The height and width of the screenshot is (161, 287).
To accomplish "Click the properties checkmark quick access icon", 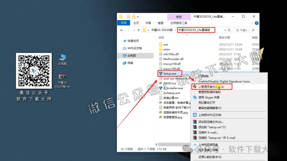I will [x=128, y=17].
